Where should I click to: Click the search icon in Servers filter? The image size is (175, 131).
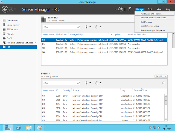[x=78, y=27]
